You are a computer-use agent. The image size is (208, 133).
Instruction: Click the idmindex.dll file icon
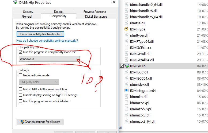127,84
